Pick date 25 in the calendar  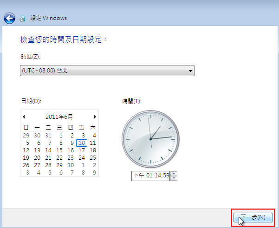[93, 158]
